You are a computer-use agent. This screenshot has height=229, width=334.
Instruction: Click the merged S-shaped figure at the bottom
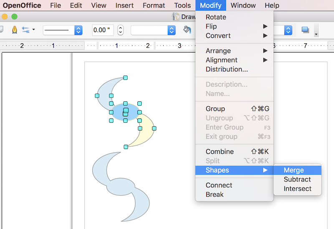(x=121, y=187)
